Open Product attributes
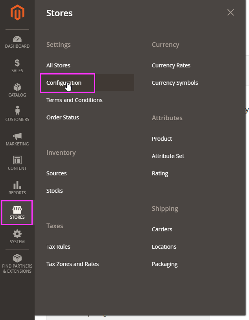The height and width of the screenshot is (320, 249). 162,139
